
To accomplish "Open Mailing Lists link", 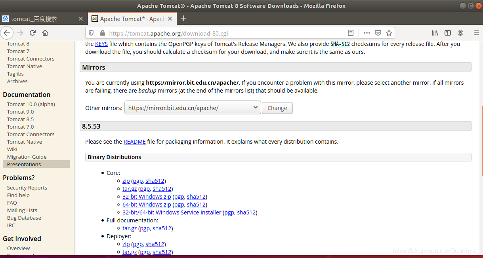I will coord(22,211).
